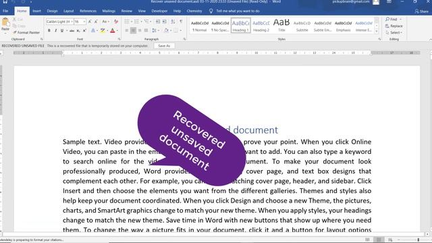Switch to Web Layout view icon
The height and width of the screenshot is (243, 432).
click(390, 240)
